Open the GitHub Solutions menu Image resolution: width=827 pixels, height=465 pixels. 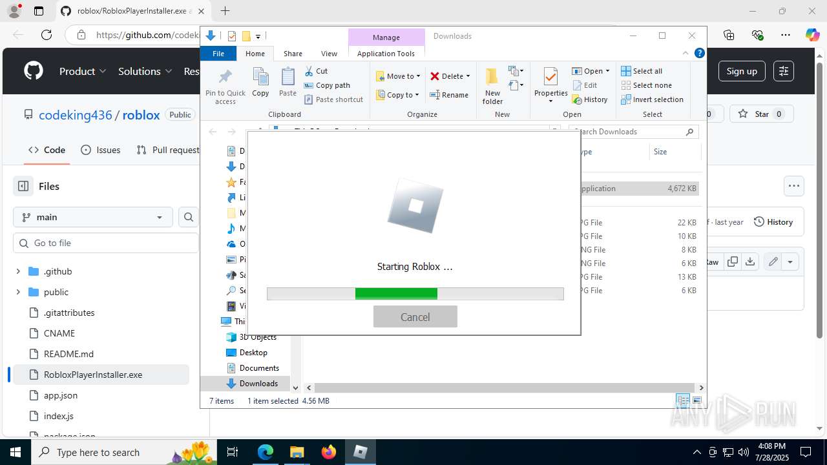tap(145, 71)
